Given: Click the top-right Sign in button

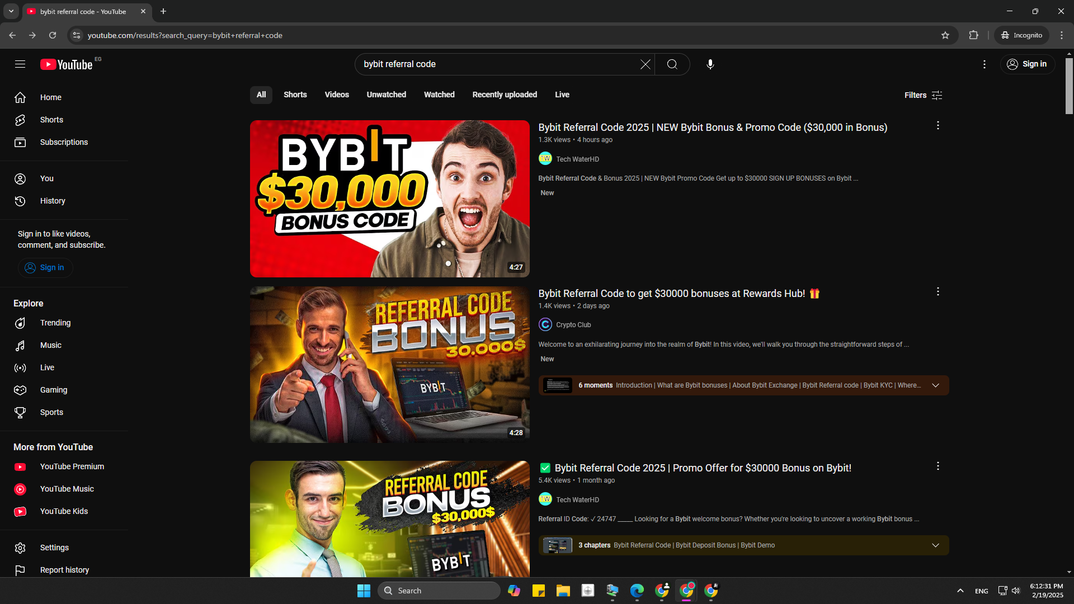Looking at the screenshot, I should click(1027, 64).
